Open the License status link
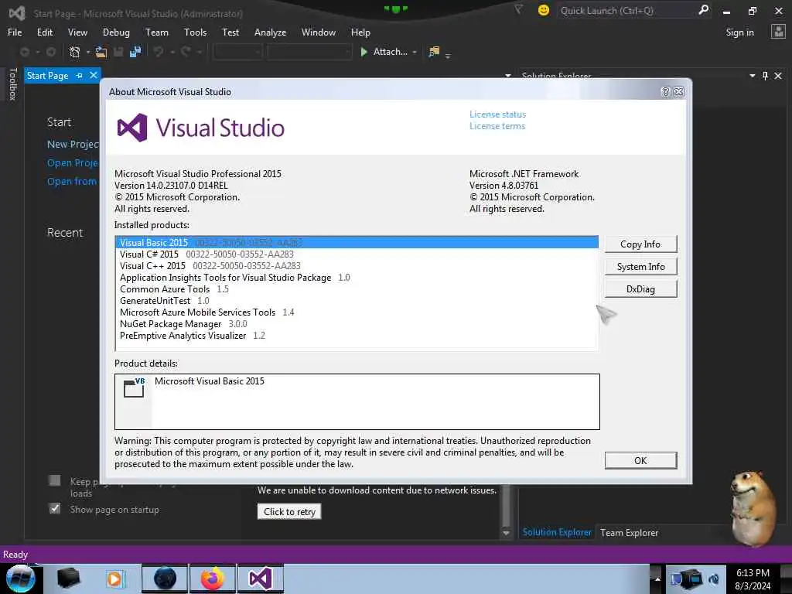 [x=497, y=114]
